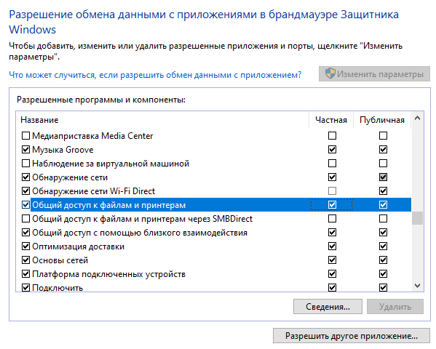
Task: Toggle the SMBDirect sharing name checkbox
Action: point(25,219)
